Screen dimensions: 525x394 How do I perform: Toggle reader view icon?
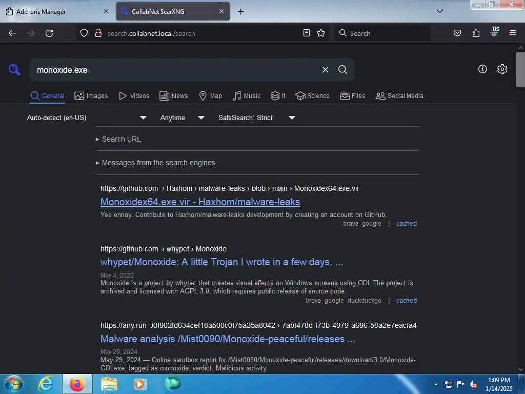click(307, 33)
